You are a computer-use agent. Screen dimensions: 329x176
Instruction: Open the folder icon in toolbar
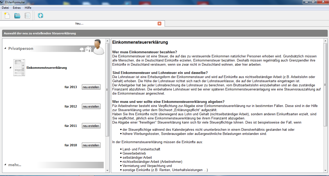tap(17, 16)
